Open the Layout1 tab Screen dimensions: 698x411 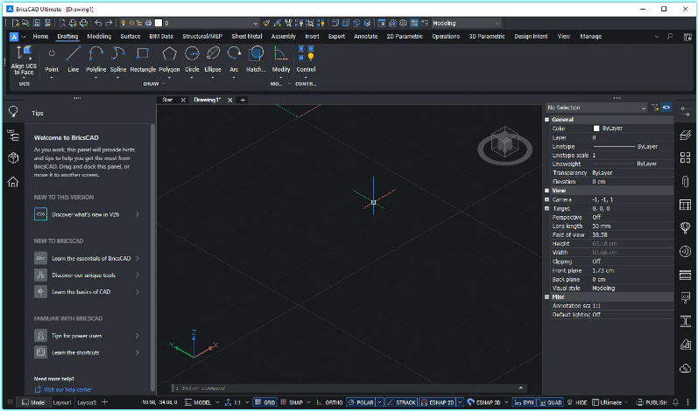(x=62, y=402)
